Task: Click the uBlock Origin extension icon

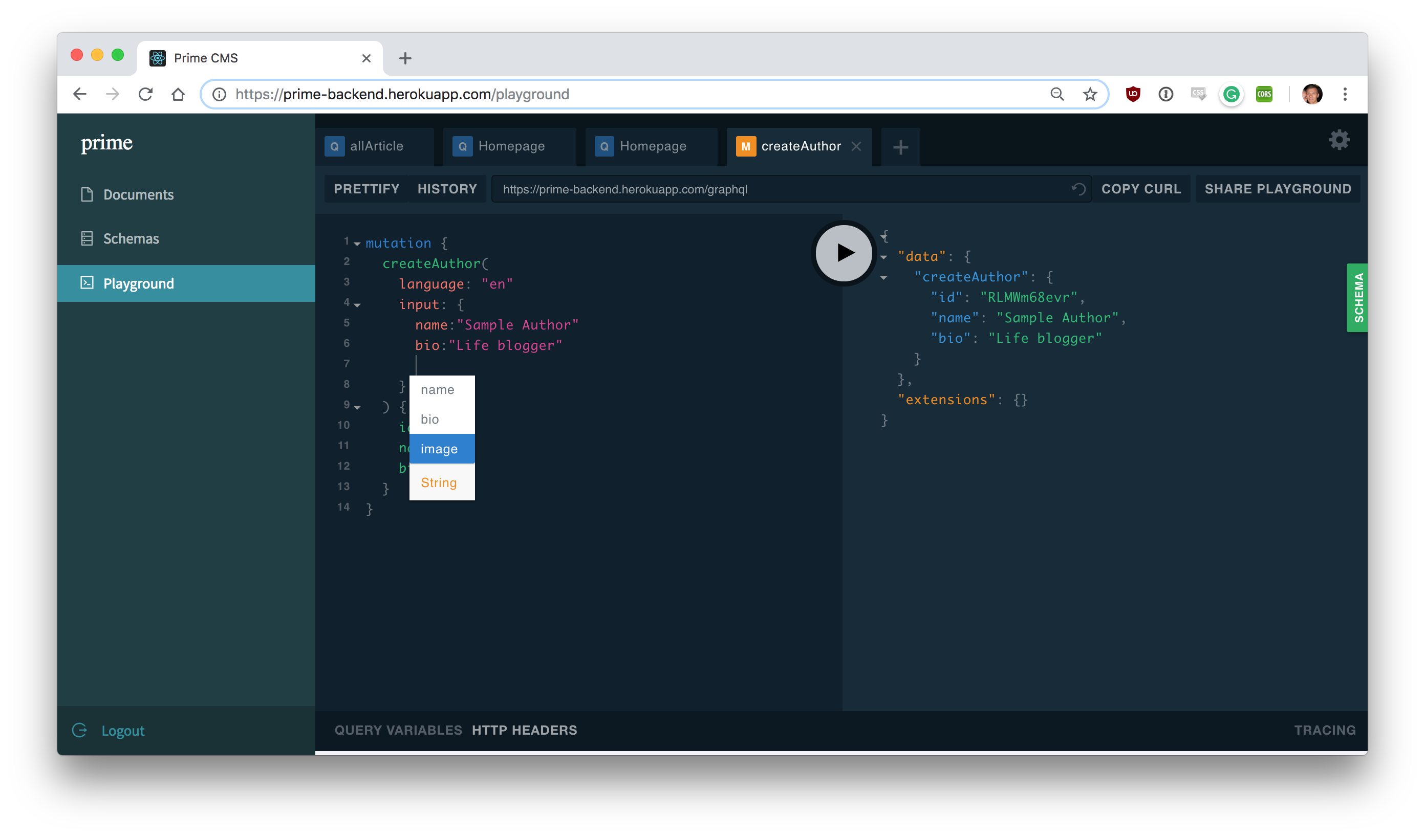Action: pos(1133,94)
